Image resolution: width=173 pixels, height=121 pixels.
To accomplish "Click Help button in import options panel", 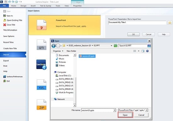I will (x=164, y=34).
